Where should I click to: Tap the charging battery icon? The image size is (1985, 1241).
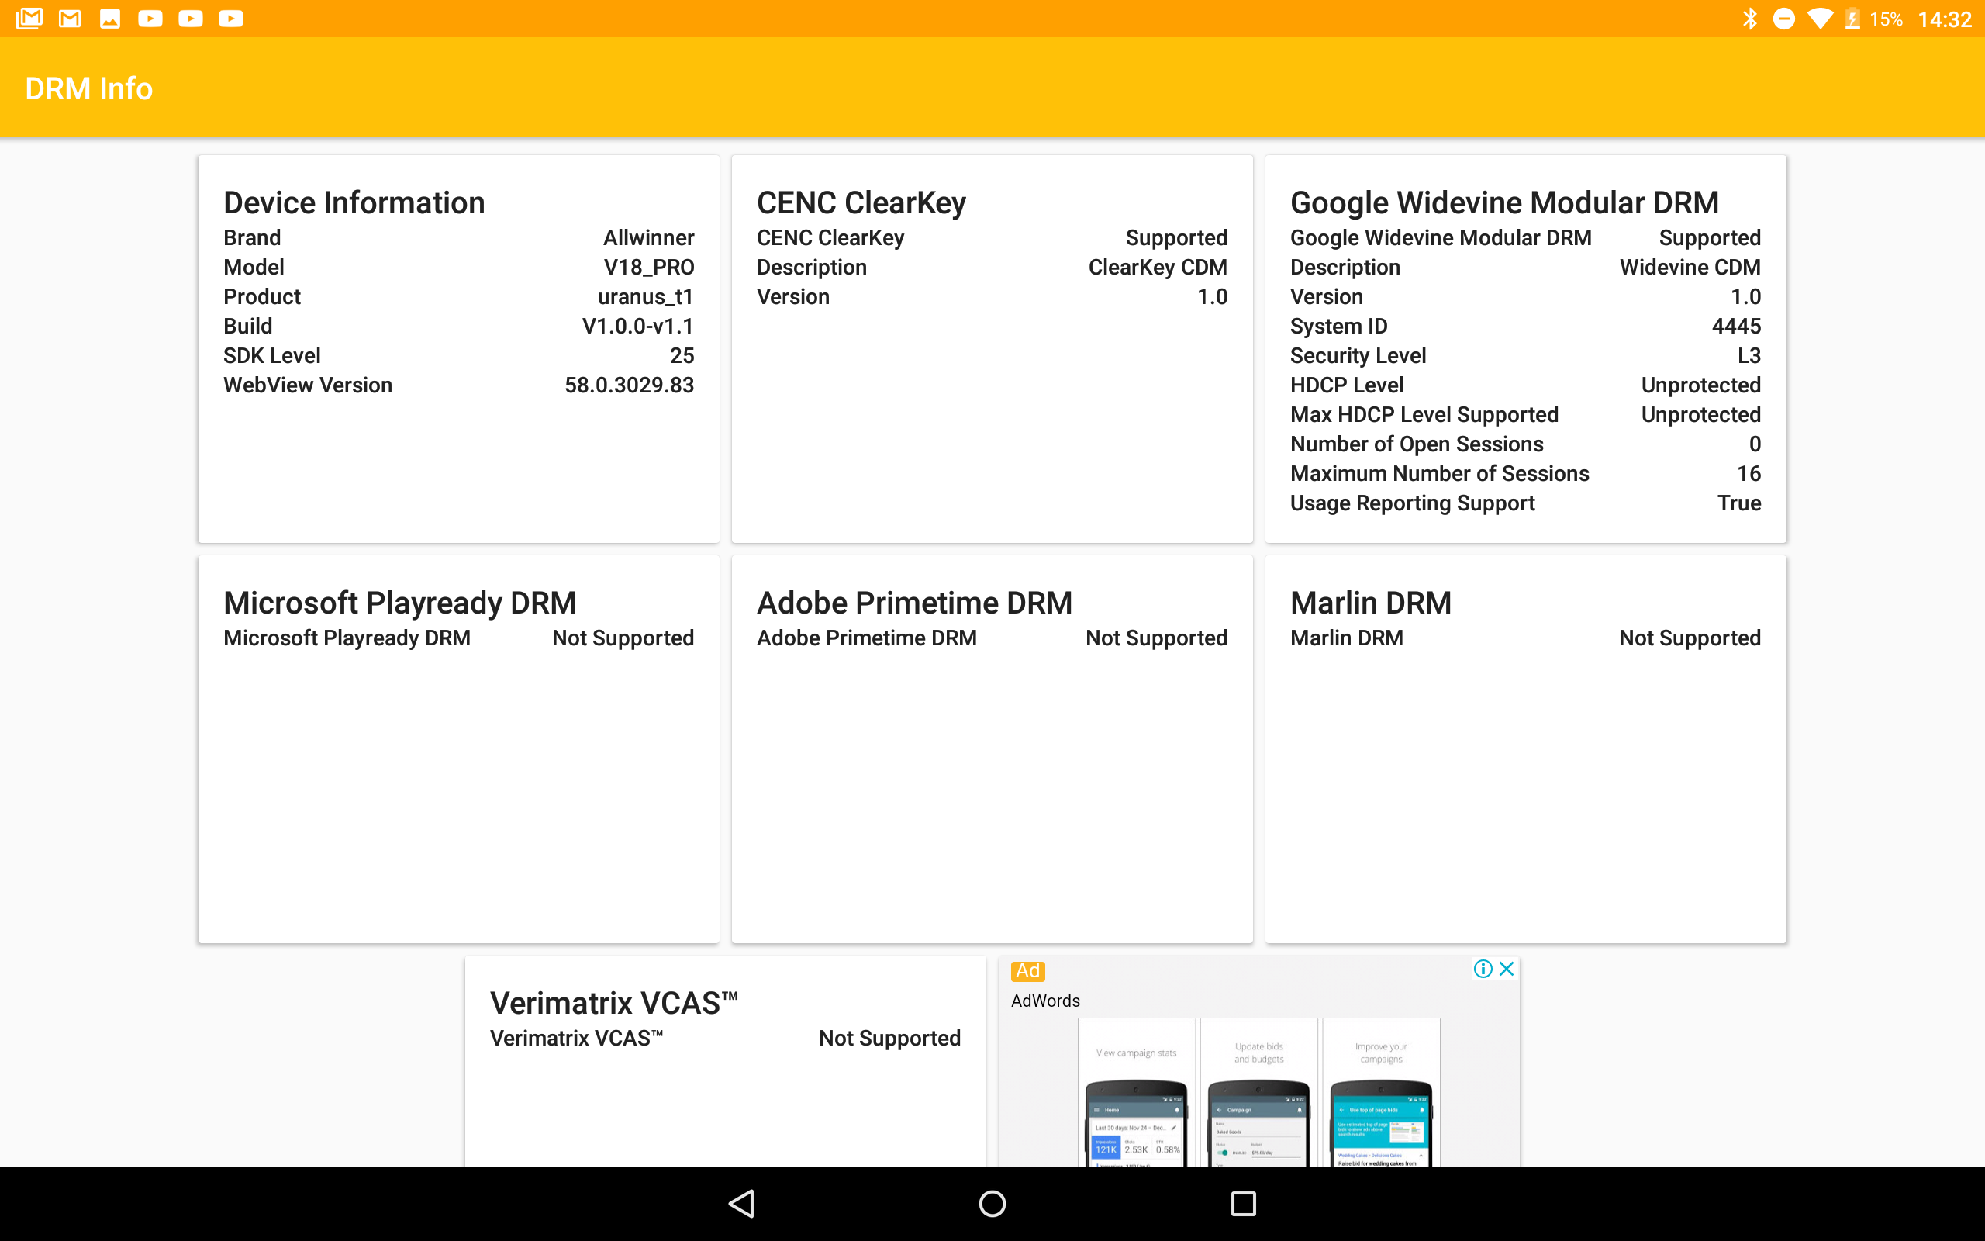[x=1852, y=19]
